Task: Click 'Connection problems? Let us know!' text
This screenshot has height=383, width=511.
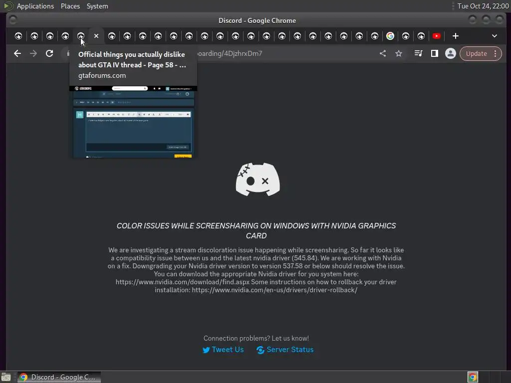Action: [x=256, y=338]
